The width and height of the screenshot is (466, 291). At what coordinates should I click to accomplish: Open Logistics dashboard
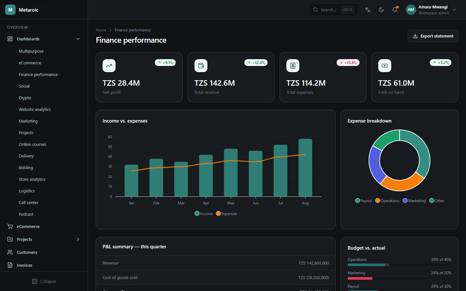click(x=27, y=191)
